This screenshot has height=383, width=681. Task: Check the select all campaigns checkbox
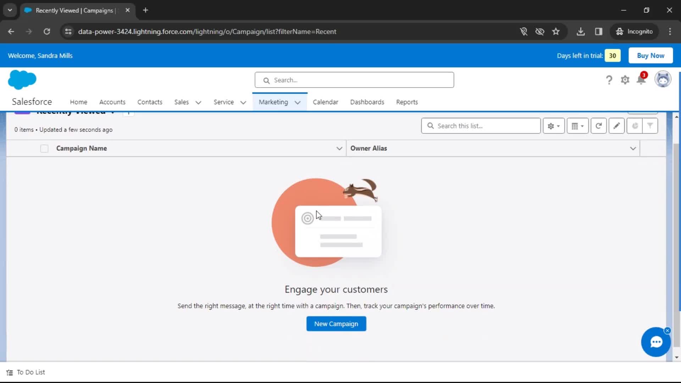coord(44,149)
